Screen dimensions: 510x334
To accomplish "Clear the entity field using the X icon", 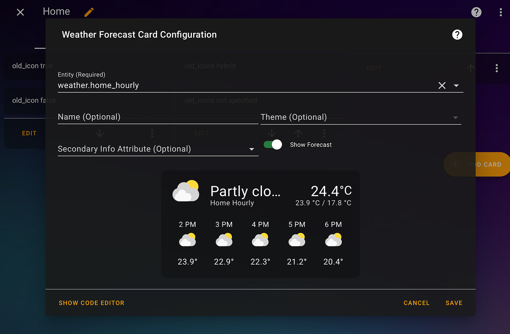I will coord(442,85).
